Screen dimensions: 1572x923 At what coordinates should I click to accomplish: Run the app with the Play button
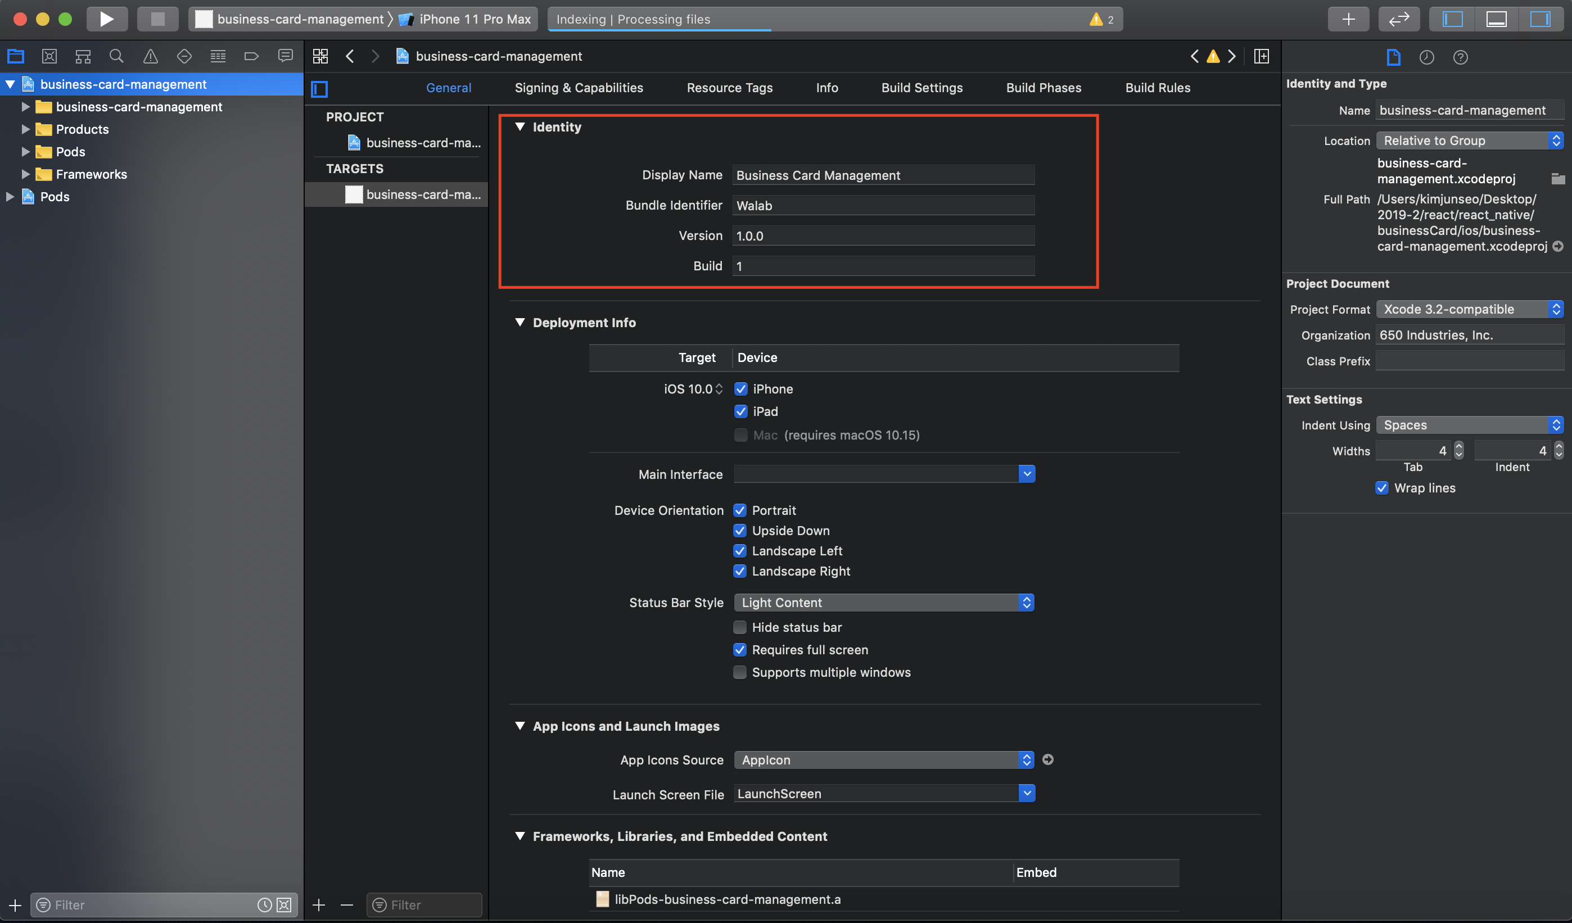tap(107, 19)
